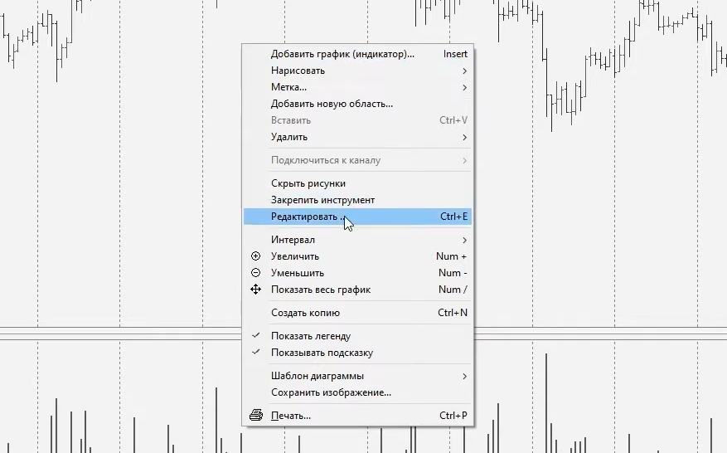Viewport: 727px width, 453px height.
Task: Choose the highlighted Редактировать entry
Action: pos(304,217)
